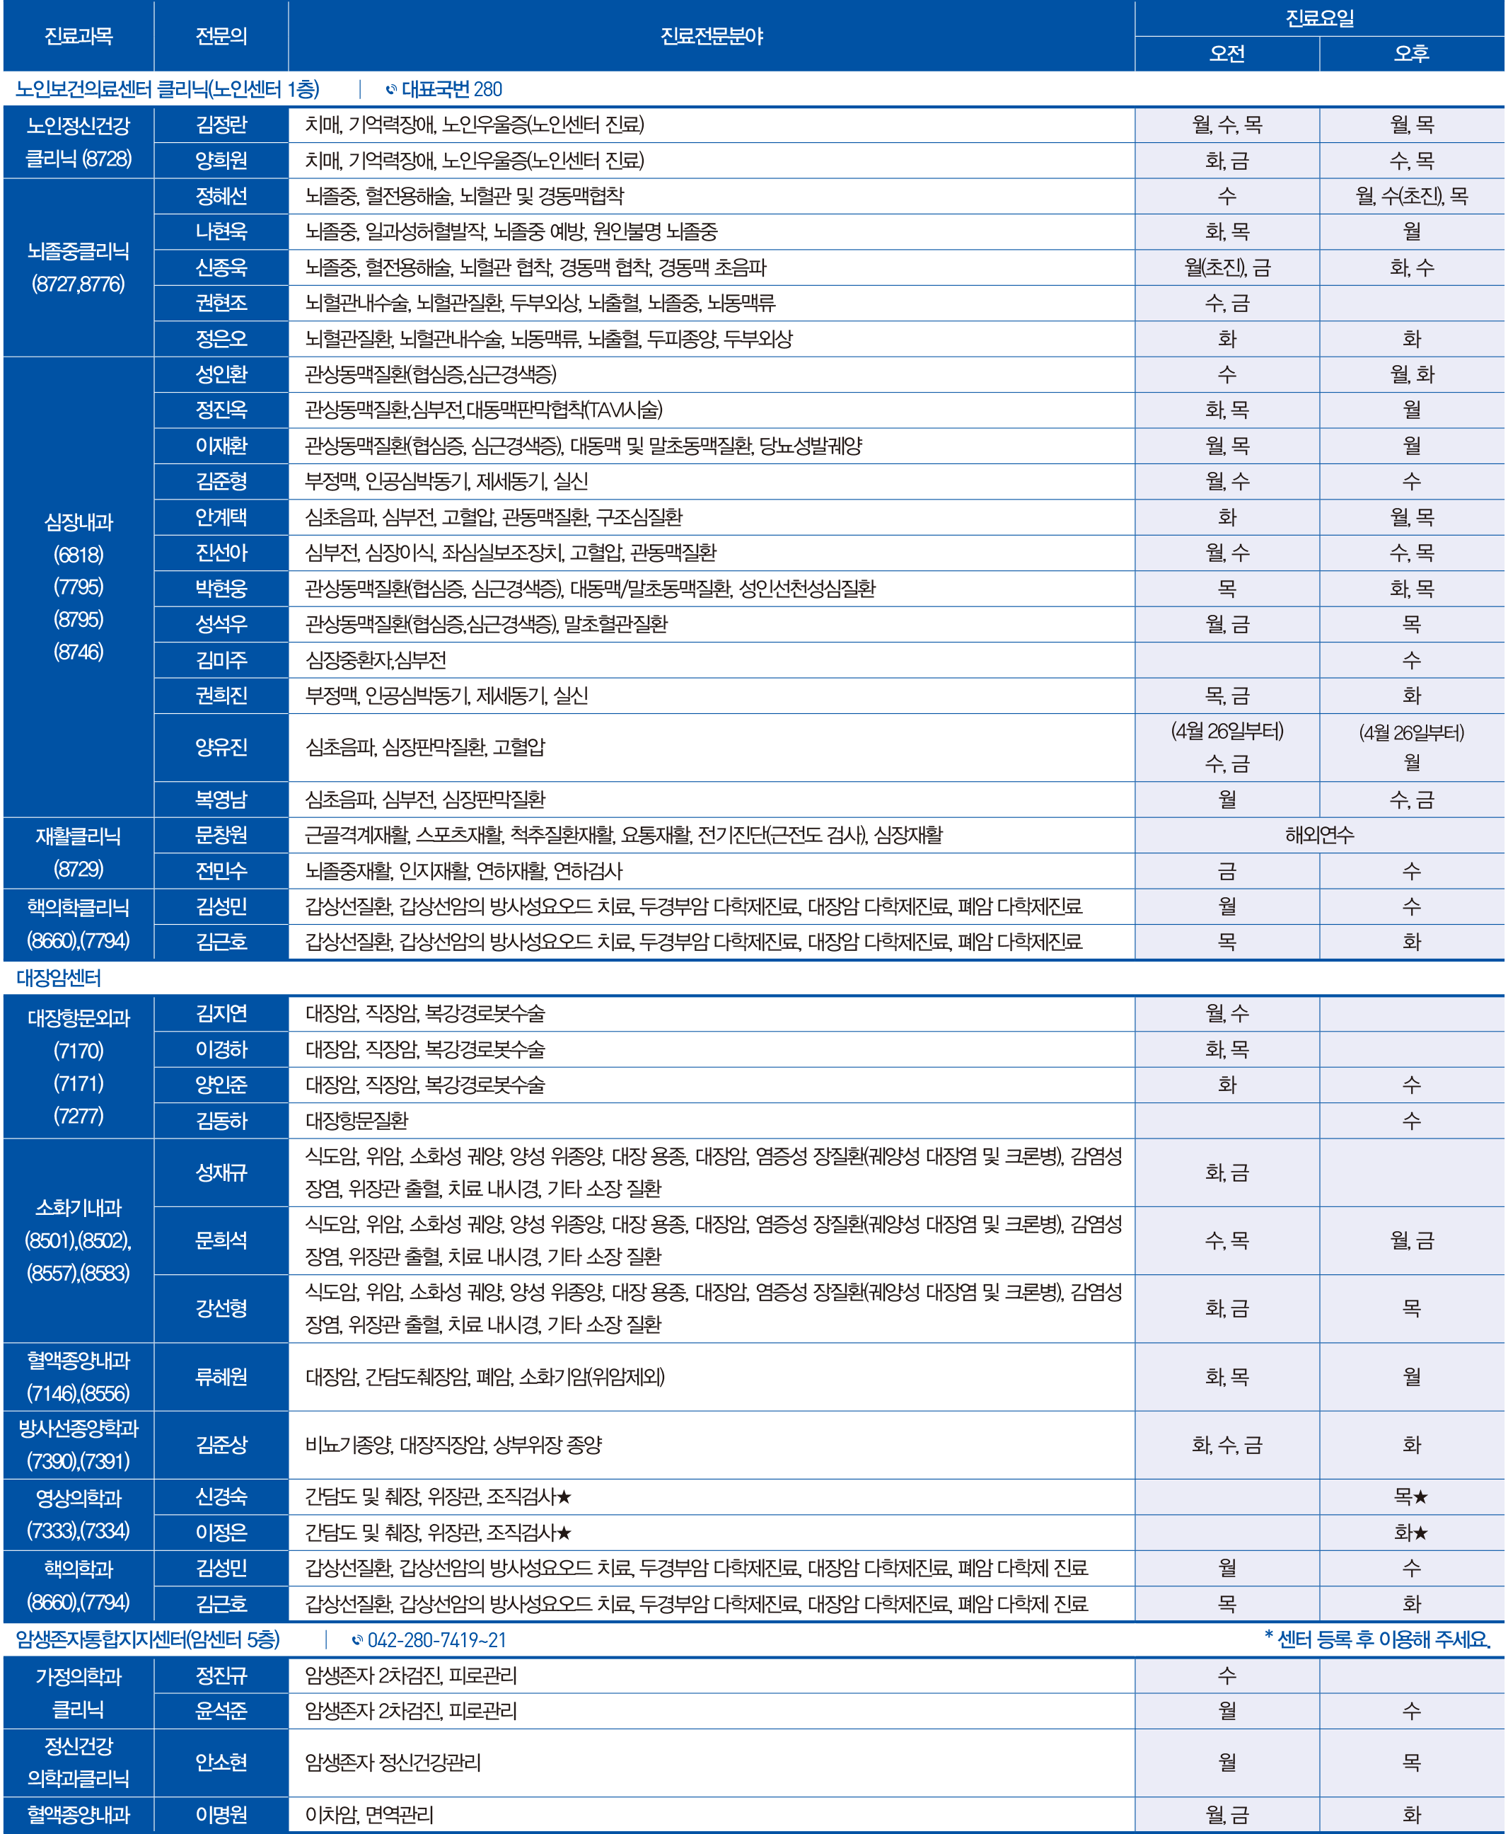Select 노인보건의료센터 클리닉 section title
The width and height of the screenshot is (1508, 1834).
tap(168, 89)
